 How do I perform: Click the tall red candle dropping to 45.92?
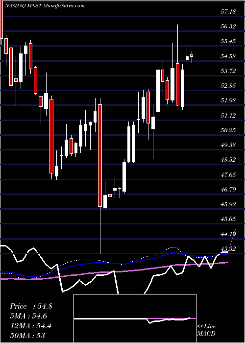point(100,155)
